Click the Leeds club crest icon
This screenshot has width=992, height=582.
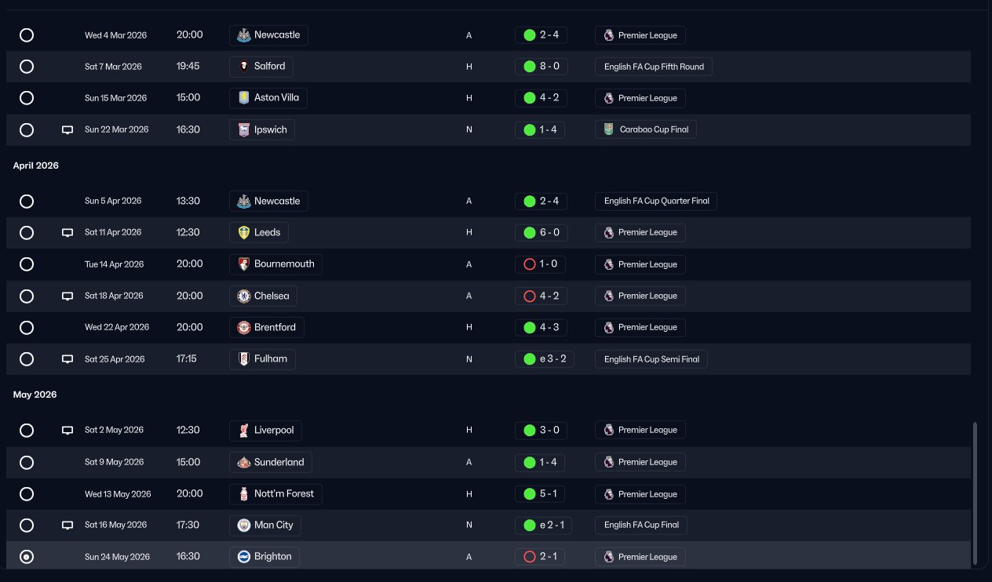pyautogui.click(x=244, y=232)
